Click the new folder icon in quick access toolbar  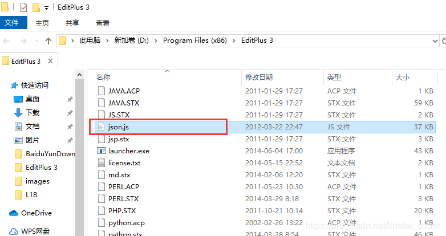point(36,7)
